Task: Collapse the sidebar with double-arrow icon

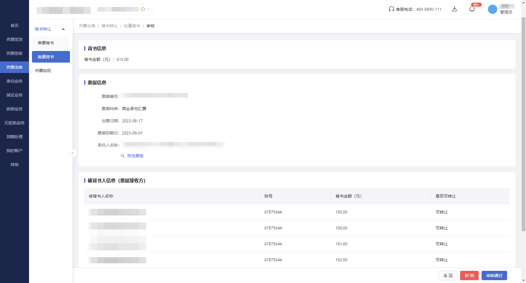Action: pos(73,153)
